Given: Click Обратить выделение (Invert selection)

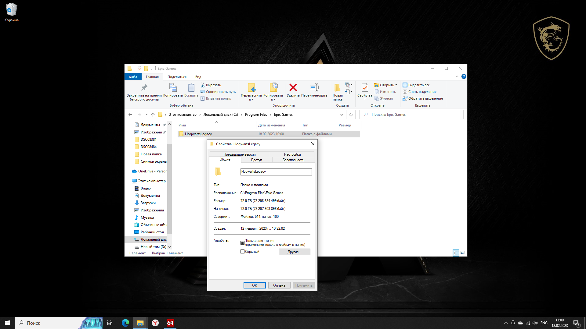Looking at the screenshot, I should [423, 98].
